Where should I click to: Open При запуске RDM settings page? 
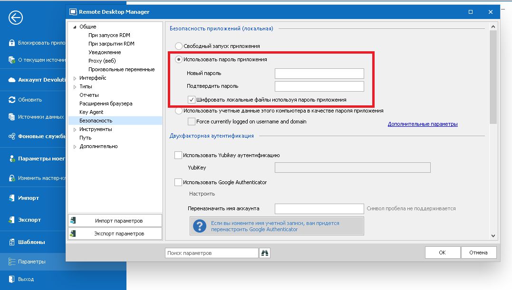pos(109,35)
